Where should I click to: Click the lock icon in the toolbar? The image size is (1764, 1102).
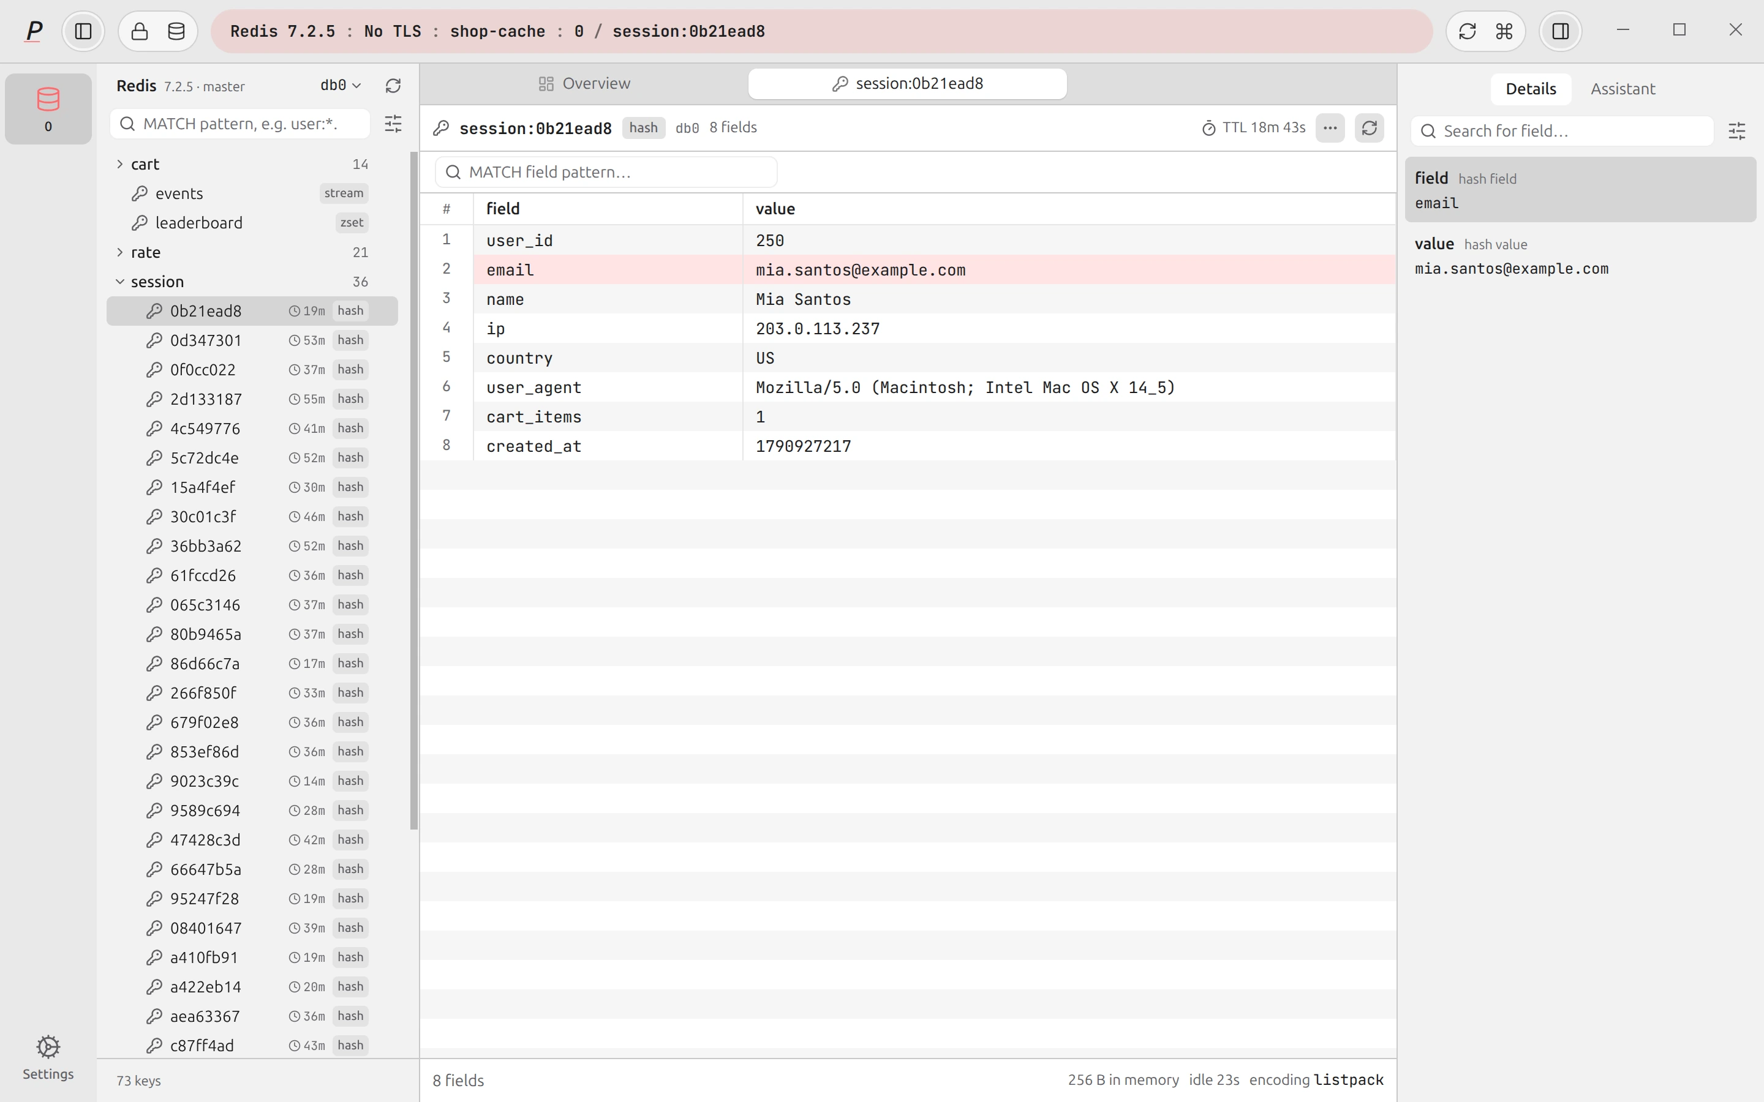(140, 31)
